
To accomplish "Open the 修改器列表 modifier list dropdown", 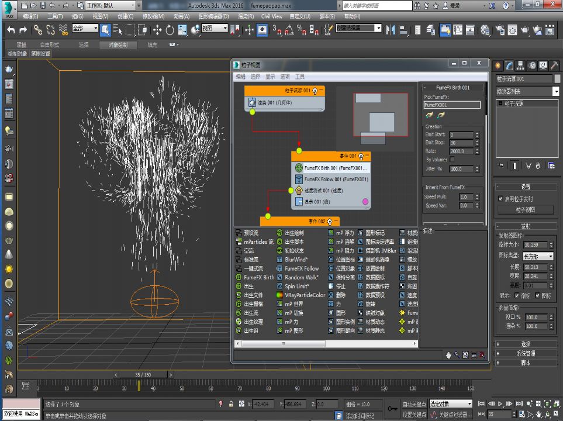I will pyautogui.click(x=527, y=91).
